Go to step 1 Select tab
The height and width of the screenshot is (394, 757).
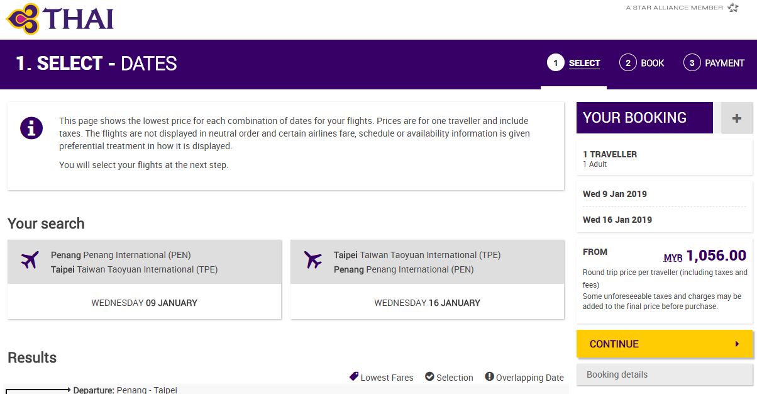573,63
